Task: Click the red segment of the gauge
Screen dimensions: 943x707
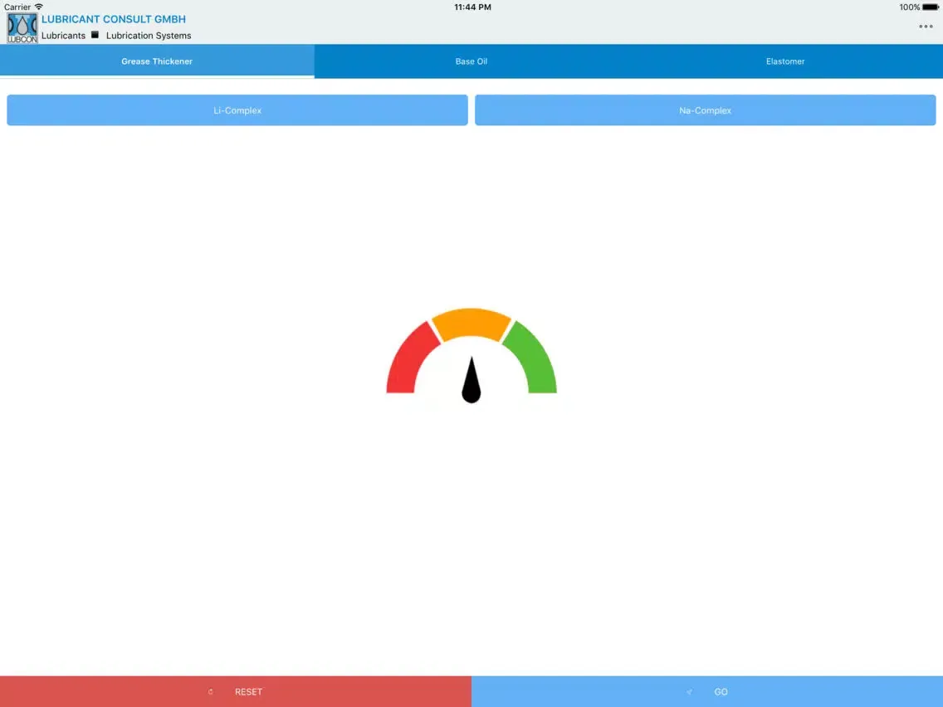Action: click(410, 360)
